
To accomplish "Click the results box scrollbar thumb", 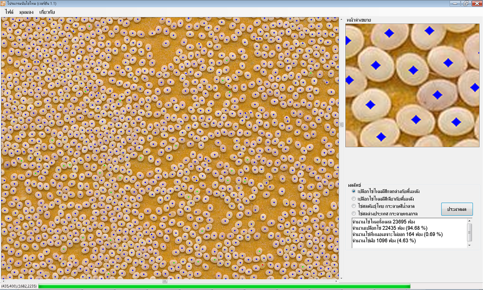I will [469, 231].
